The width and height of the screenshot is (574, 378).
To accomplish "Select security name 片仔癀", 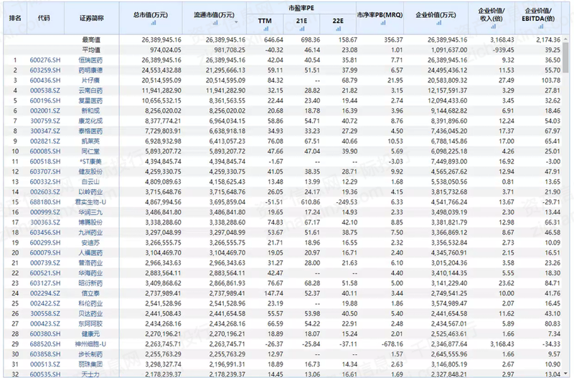I will tap(90, 80).
